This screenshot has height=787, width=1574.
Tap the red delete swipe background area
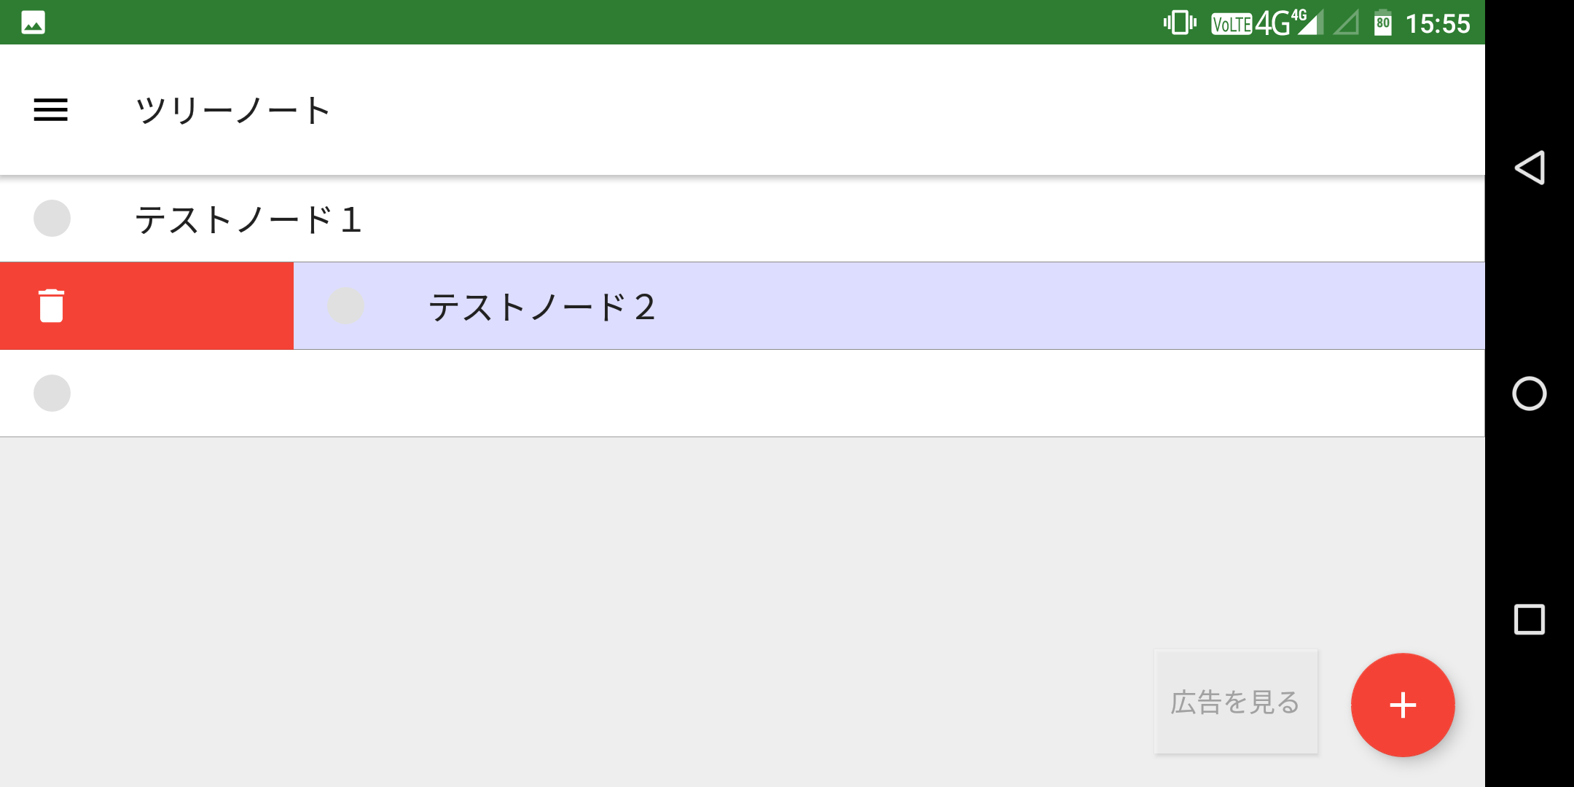[182, 306]
